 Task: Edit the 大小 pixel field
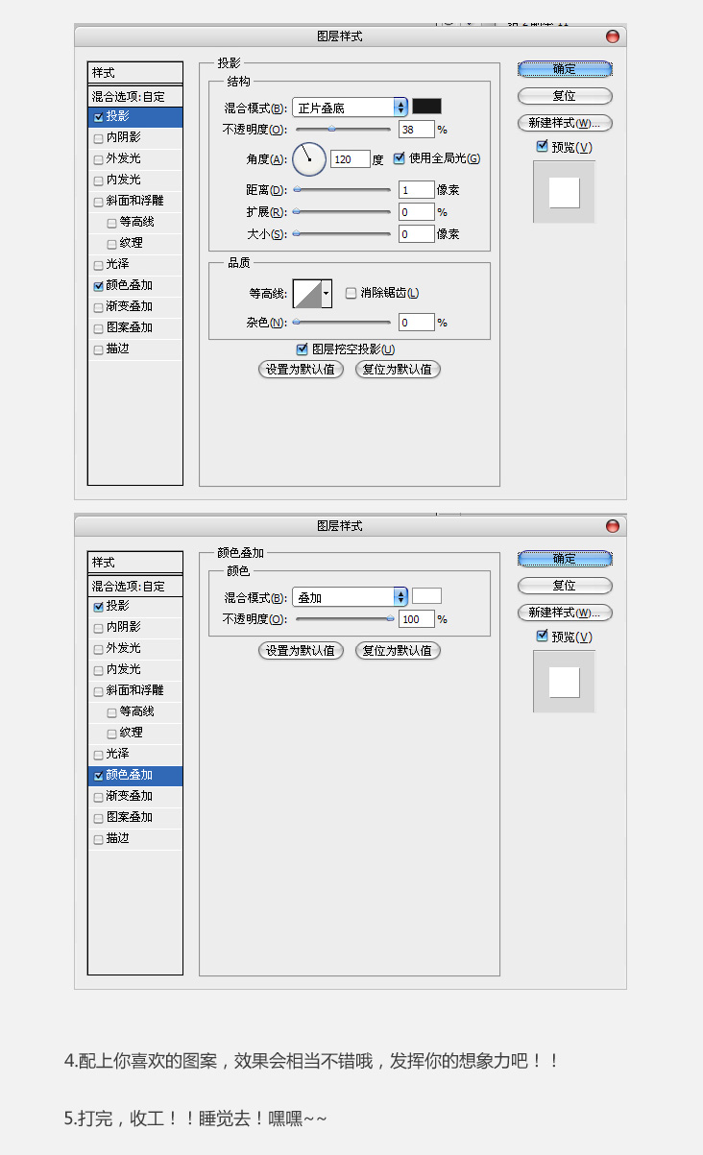pyautogui.click(x=417, y=233)
